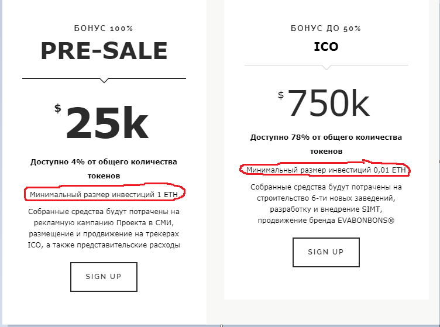This screenshot has width=440, height=327.
Task: Click the Доступно 78% tokens line
Action: (x=326, y=144)
